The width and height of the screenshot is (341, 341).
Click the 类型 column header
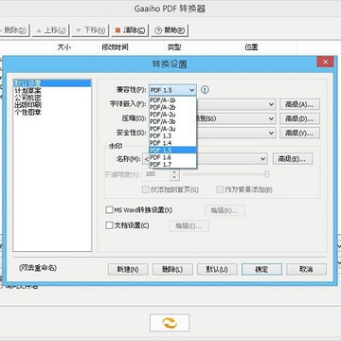click(203, 47)
